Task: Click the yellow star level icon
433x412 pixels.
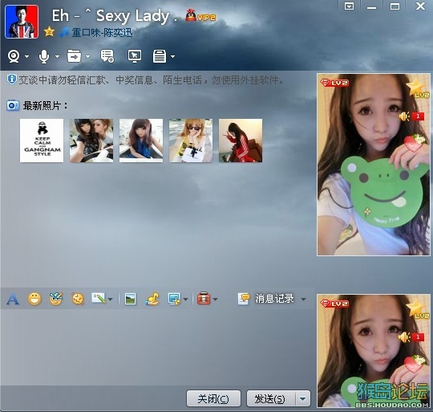Action: 49,32
